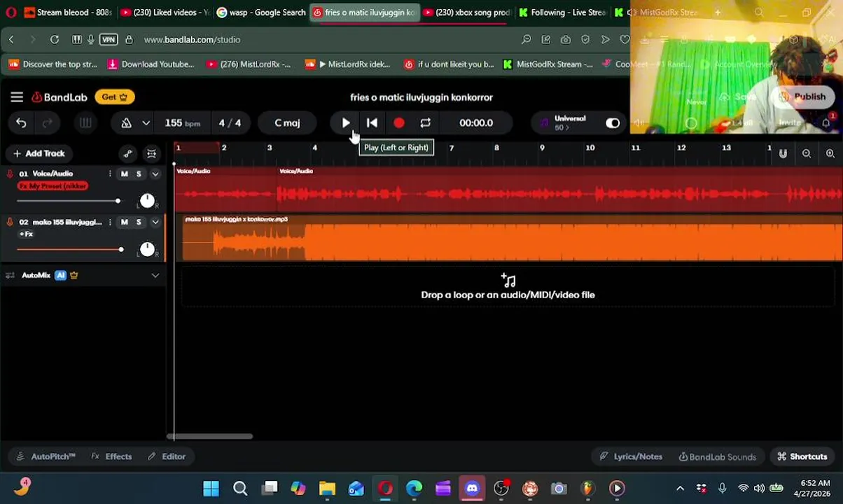The width and height of the screenshot is (843, 504).
Task: Open the Windows Start menu
Action: [211, 489]
